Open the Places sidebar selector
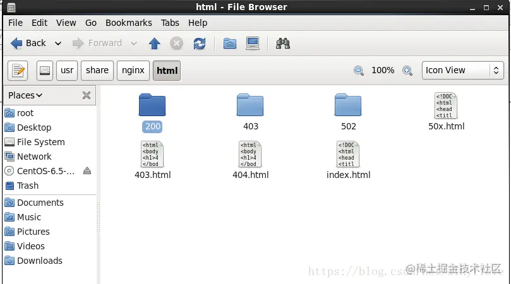Screen dimensions: 511x284 (x=25, y=95)
